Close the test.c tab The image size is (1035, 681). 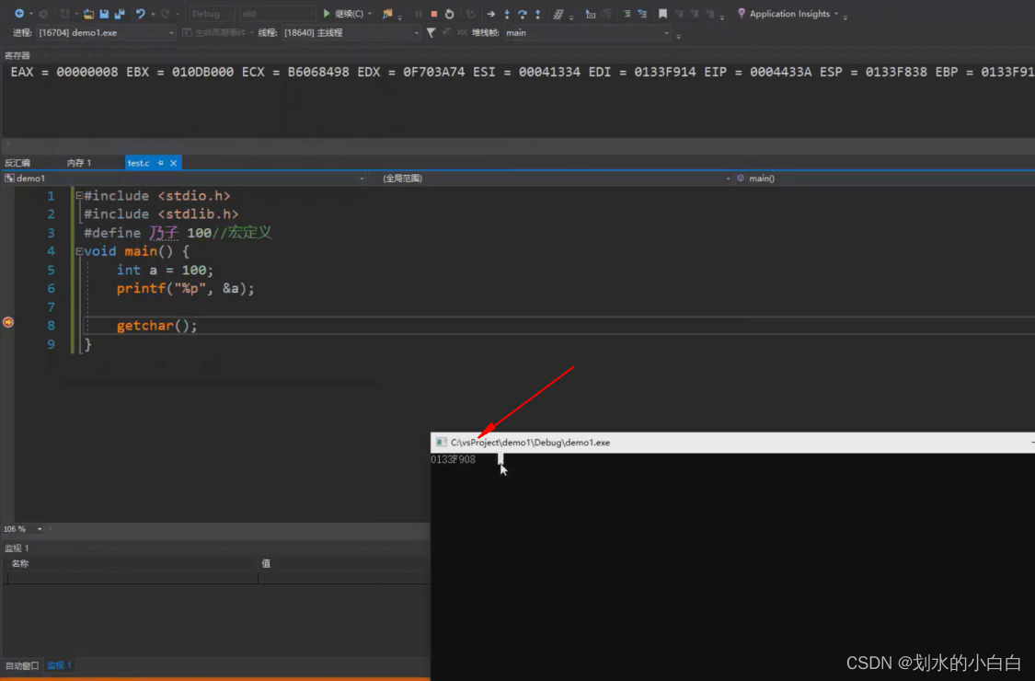tap(174, 163)
